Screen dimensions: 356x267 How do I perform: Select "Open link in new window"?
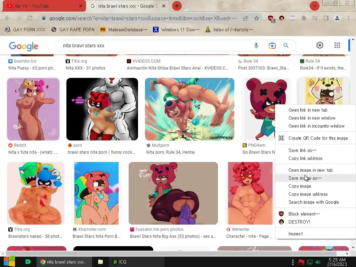(312, 118)
